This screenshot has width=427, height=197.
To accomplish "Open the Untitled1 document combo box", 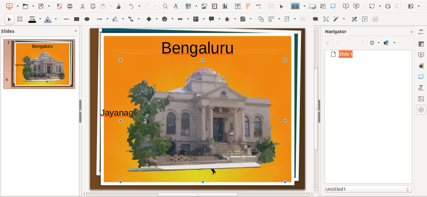I will tap(368, 189).
